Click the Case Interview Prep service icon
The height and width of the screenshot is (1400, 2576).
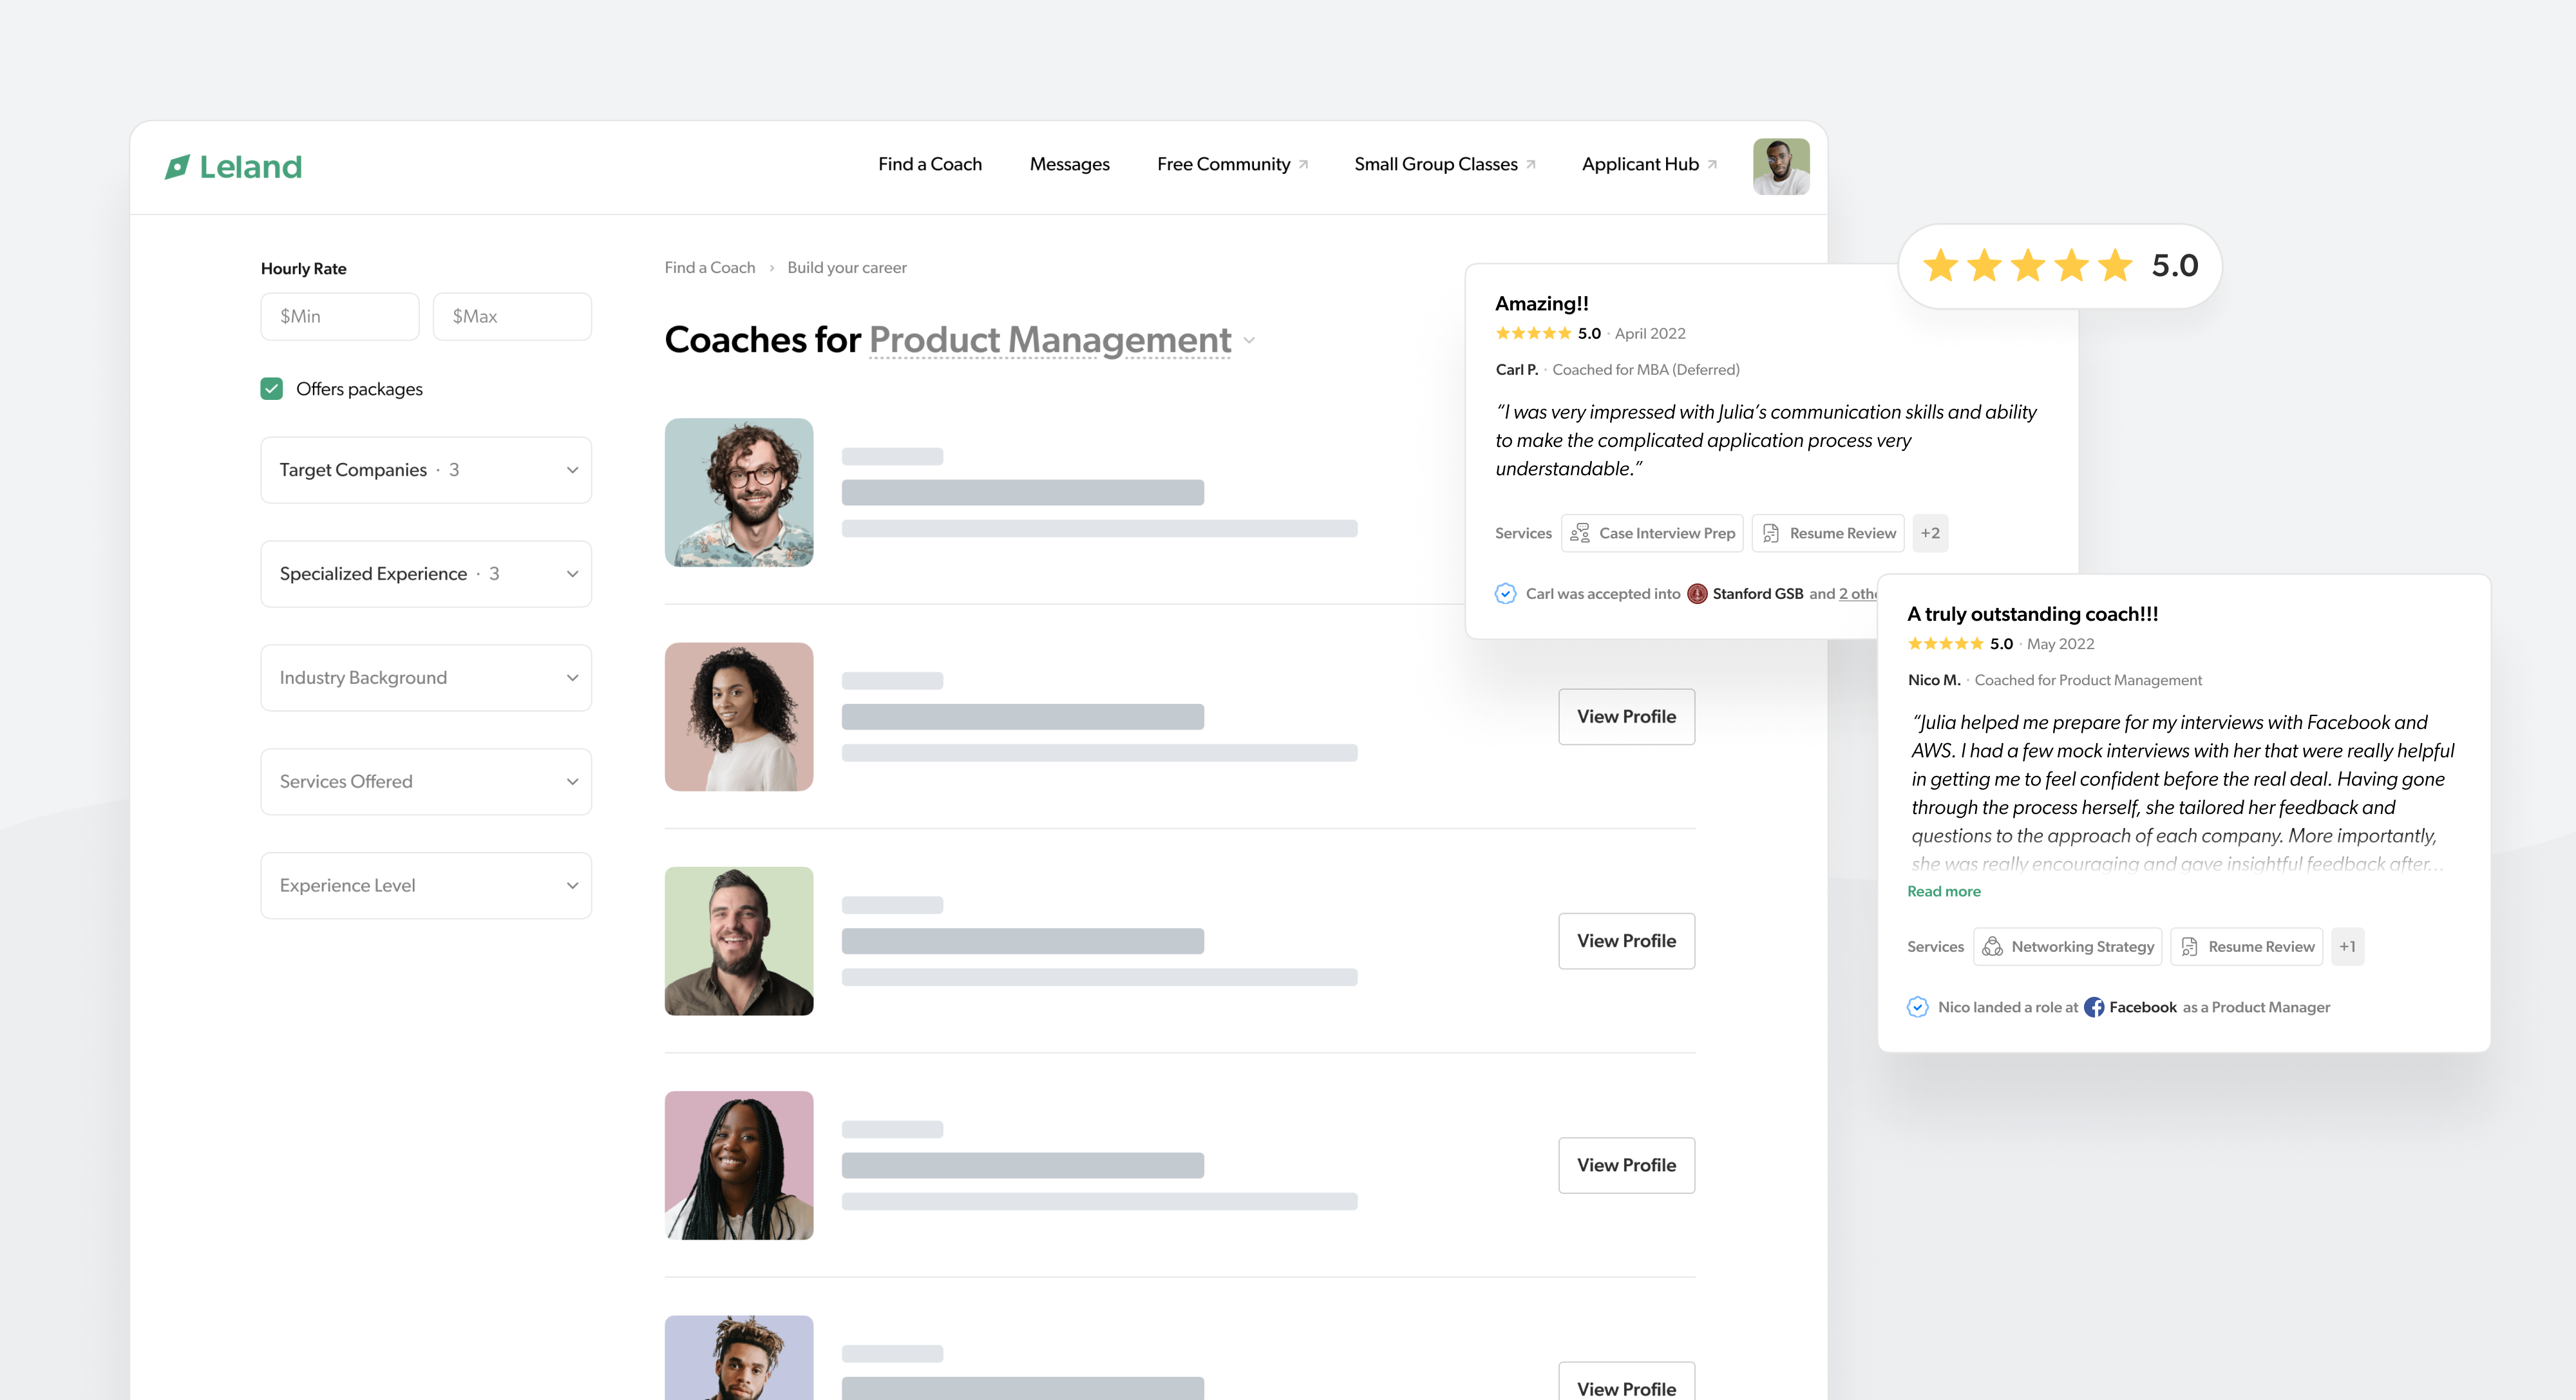(1580, 533)
